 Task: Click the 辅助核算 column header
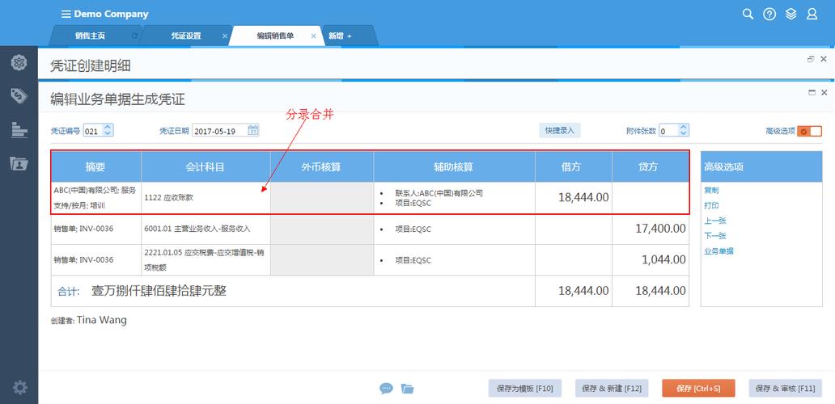coord(454,167)
